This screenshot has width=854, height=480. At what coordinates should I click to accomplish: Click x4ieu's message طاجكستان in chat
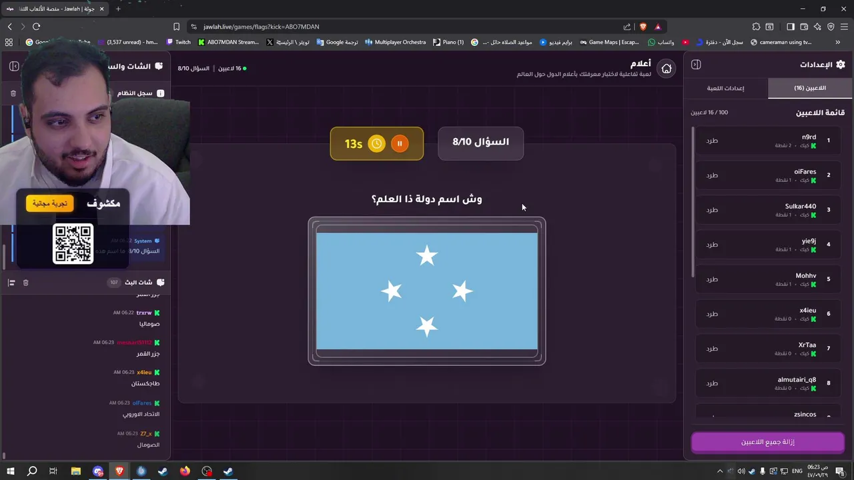pyautogui.click(x=145, y=384)
